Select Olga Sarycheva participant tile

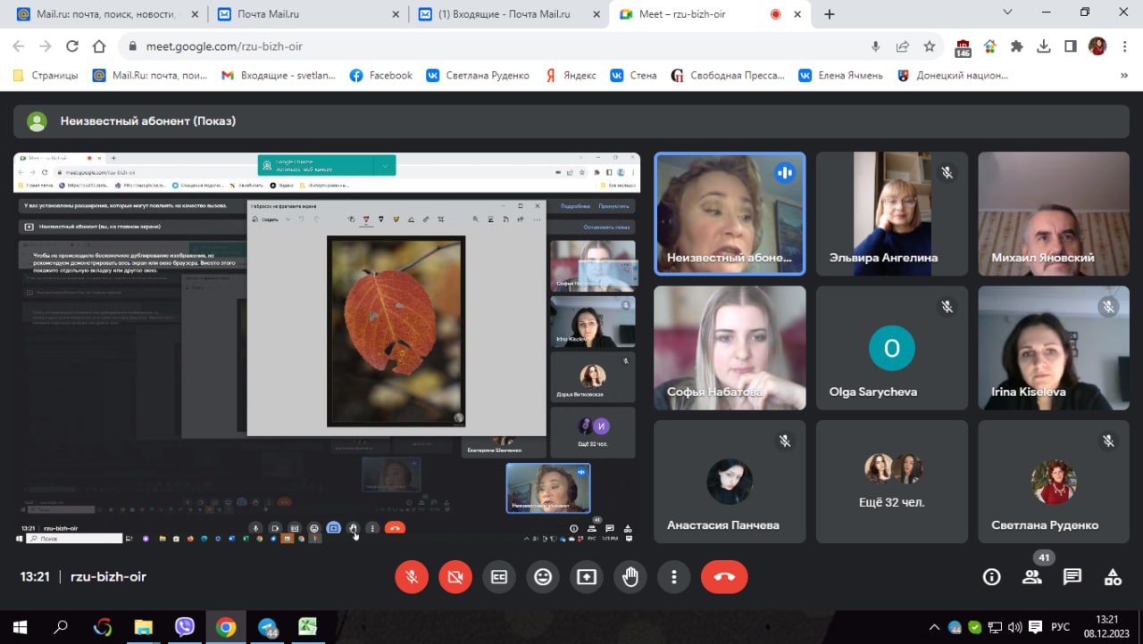click(x=892, y=348)
